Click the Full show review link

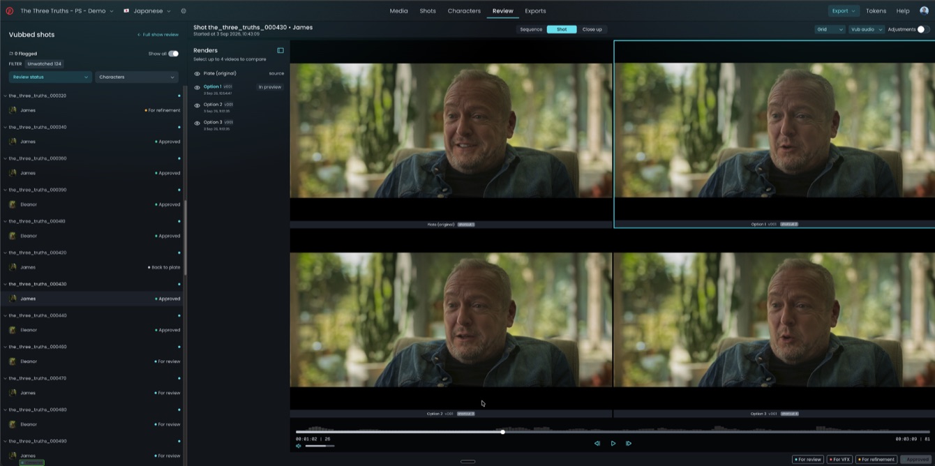[x=158, y=35]
